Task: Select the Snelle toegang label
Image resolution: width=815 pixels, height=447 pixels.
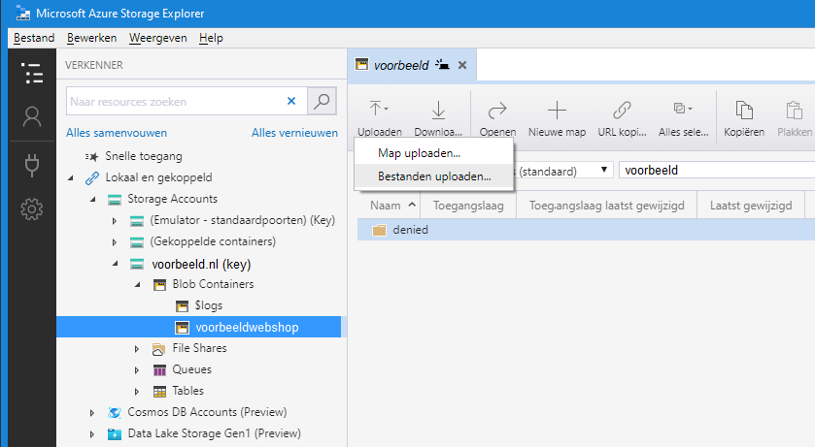Action: (144, 156)
